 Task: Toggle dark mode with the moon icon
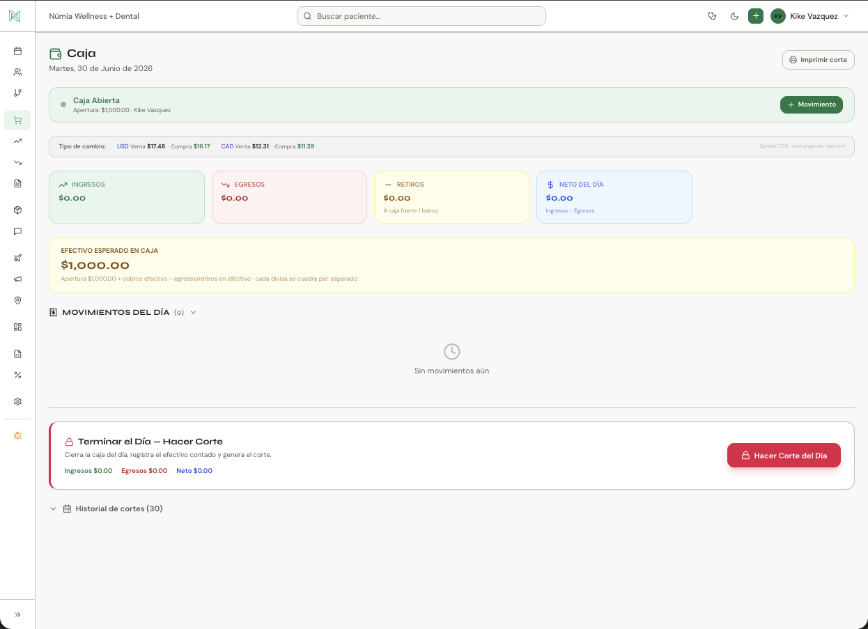point(734,16)
